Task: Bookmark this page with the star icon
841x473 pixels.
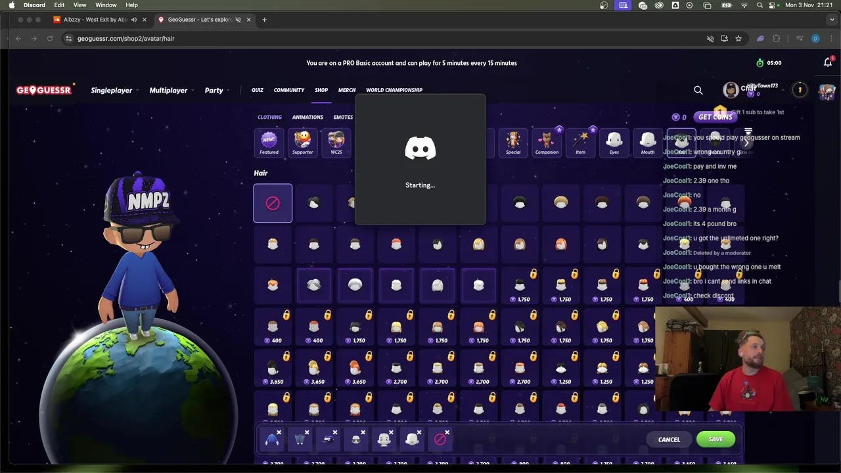Action: click(x=739, y=39)
